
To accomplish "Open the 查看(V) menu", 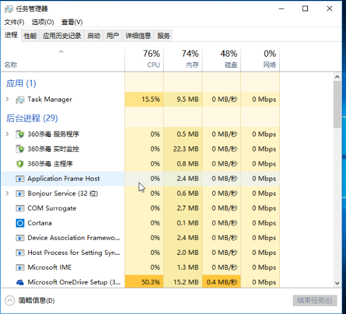I will pos(72,22).
